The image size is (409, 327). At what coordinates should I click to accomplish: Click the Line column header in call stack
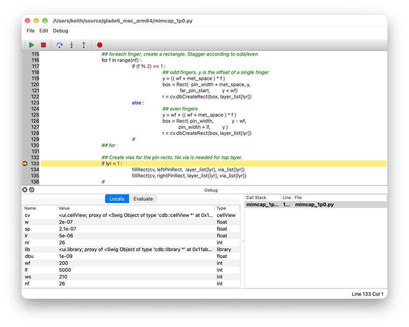click(x=286, y=198)
